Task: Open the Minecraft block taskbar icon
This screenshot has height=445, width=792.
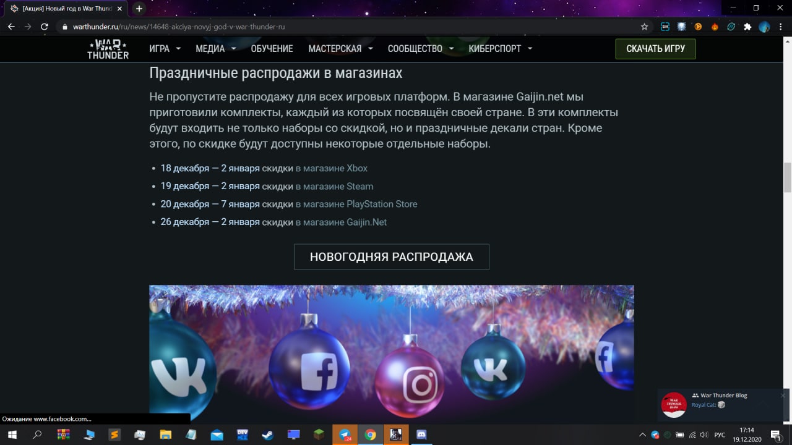Action: [319, 434]
